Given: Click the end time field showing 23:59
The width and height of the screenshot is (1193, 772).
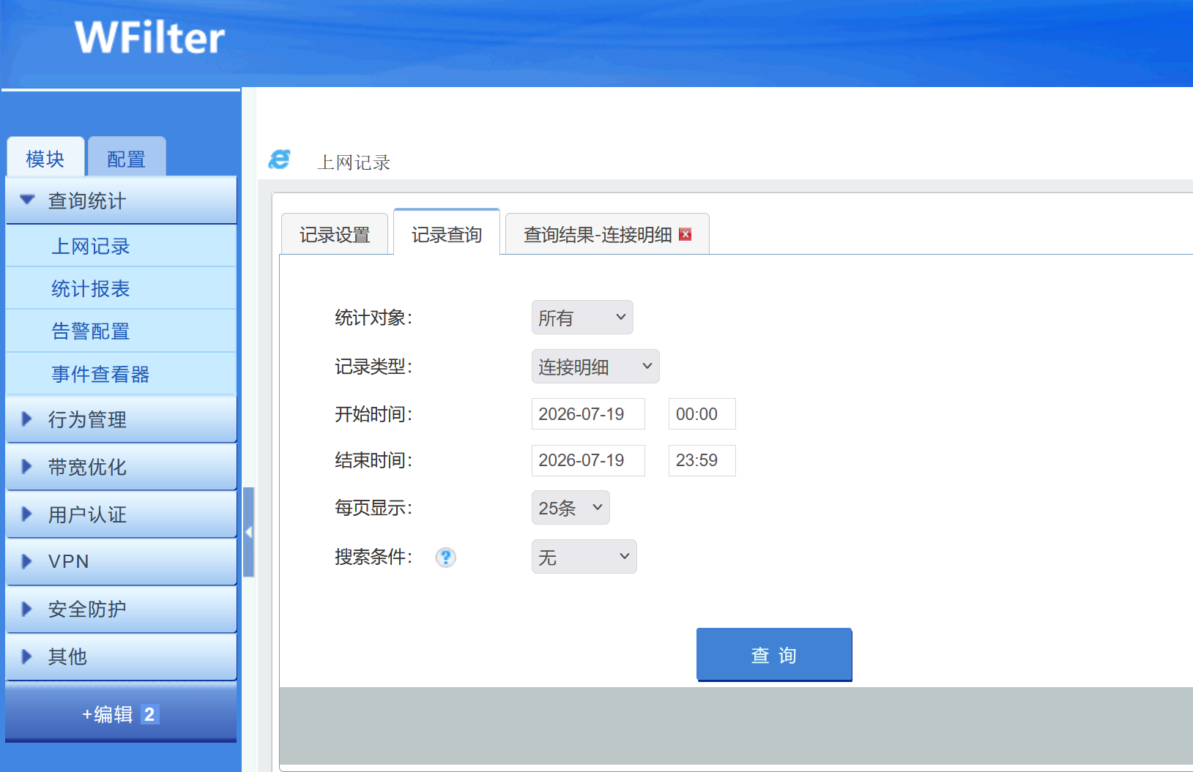Looking at the screenshot, I should click(x=702, y=461).
